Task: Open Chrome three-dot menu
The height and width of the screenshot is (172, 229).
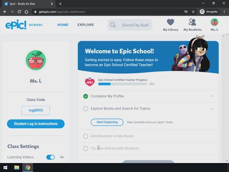Action: point(224,12)
